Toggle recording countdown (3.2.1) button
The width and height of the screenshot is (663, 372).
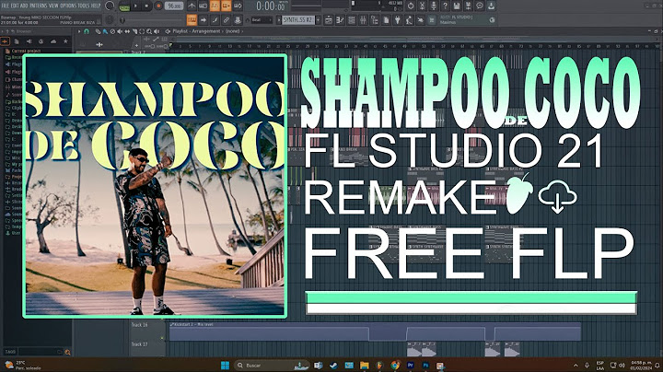[215, 6]
